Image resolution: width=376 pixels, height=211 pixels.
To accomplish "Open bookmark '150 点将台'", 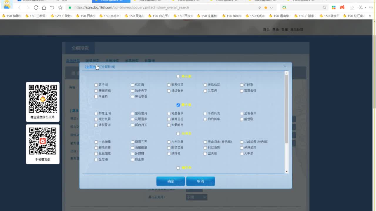I will tap(110, 16).
